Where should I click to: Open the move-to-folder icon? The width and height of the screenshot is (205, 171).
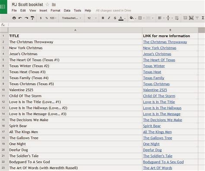pos(54,5)
